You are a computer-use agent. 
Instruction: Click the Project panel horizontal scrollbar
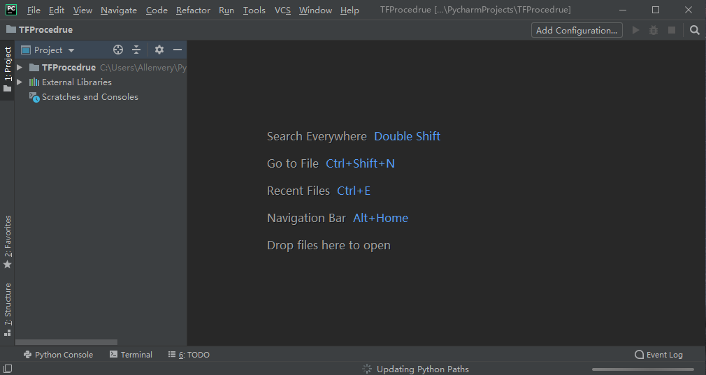click(x=66, y=343)
